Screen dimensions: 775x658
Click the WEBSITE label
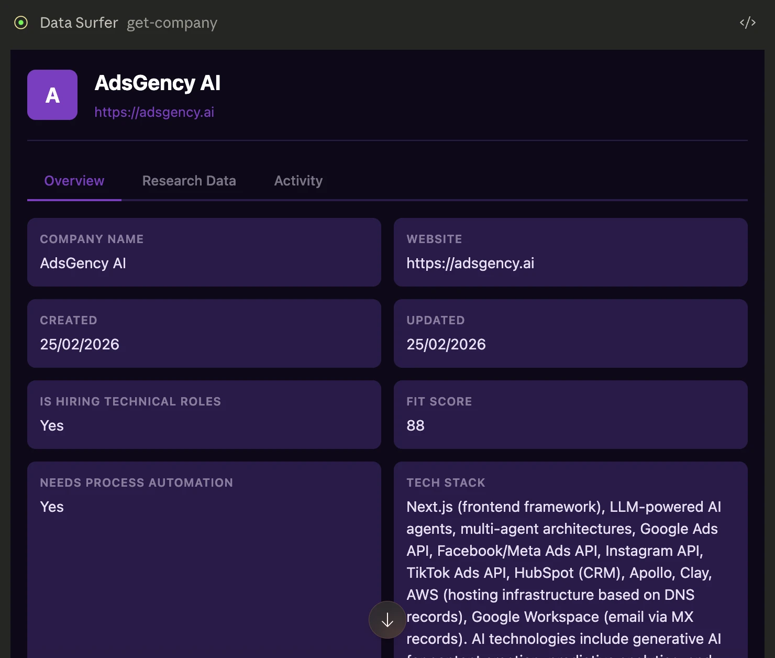[x=435, y=239]
